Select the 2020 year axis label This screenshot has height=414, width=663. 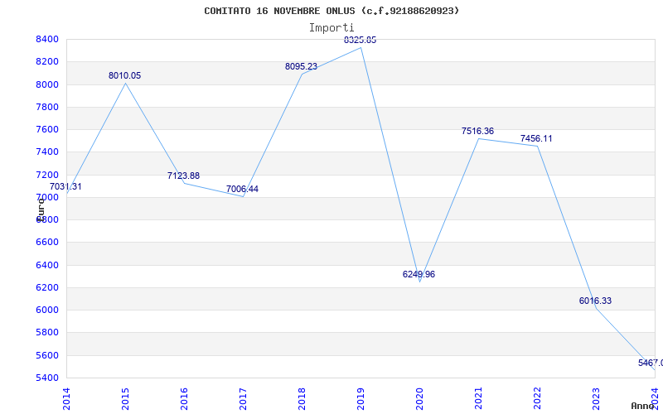[x=419, y=399]
